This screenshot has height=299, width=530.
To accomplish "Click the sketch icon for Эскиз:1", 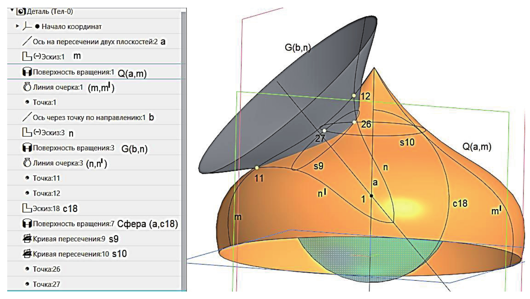I will pyautogui.click(x=27, y=57).
